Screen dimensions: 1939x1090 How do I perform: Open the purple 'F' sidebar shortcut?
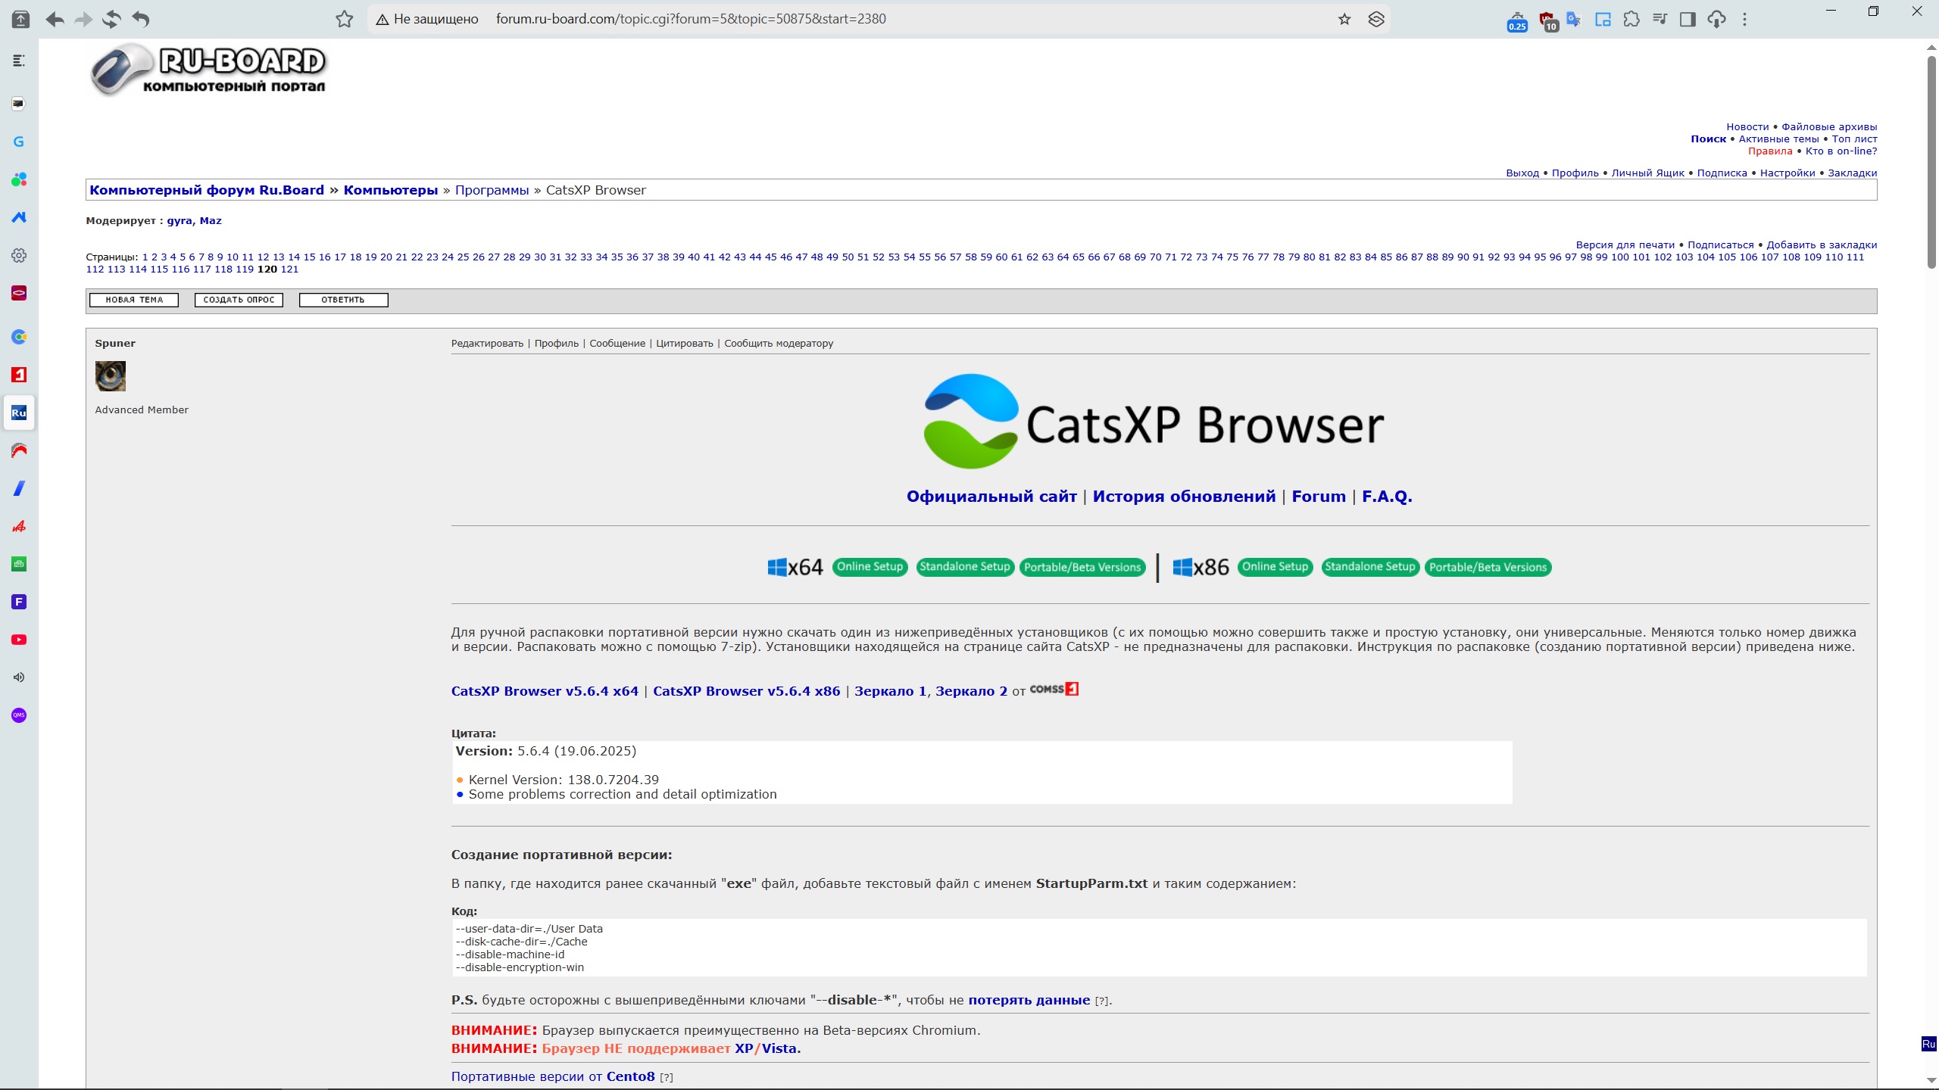19,602
